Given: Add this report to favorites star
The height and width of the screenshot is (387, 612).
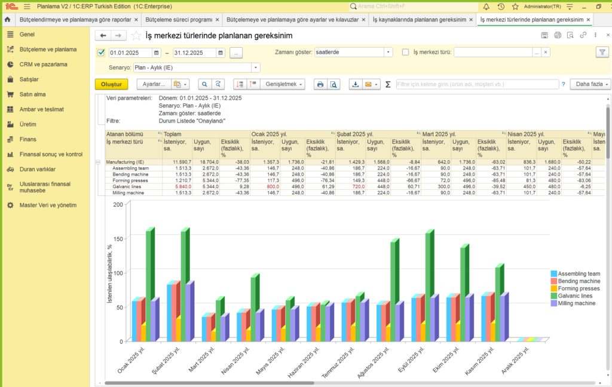Looking at the screenshot, I should (137, 36).
